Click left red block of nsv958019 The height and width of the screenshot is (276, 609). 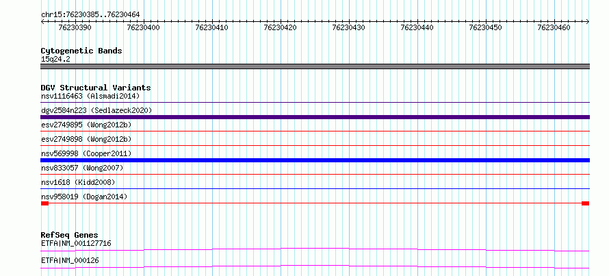(x=44, y=203)
